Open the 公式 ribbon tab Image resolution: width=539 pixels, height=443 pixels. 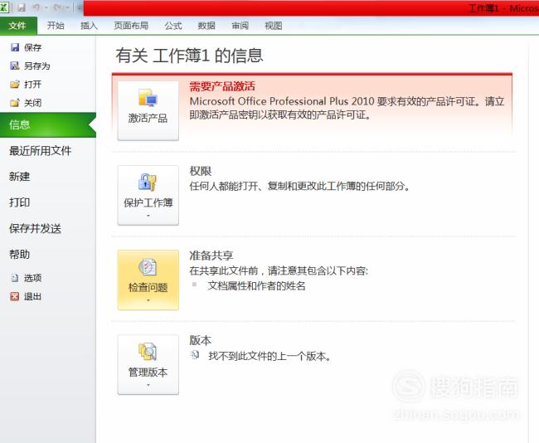(173, 26)
